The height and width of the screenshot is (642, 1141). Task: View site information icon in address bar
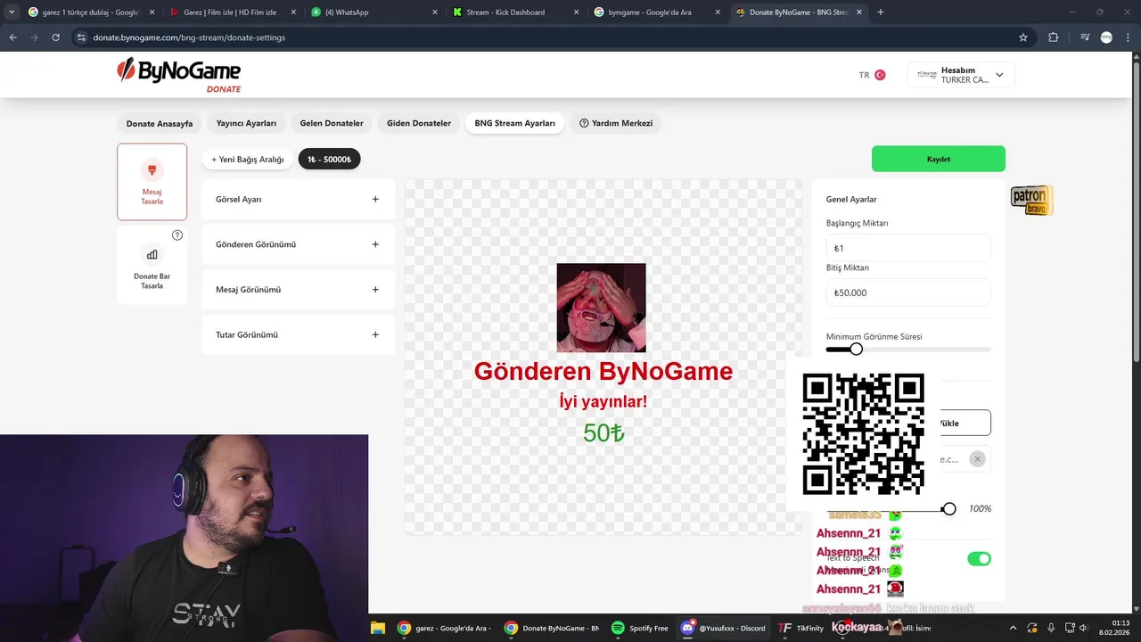click(81, 37)
